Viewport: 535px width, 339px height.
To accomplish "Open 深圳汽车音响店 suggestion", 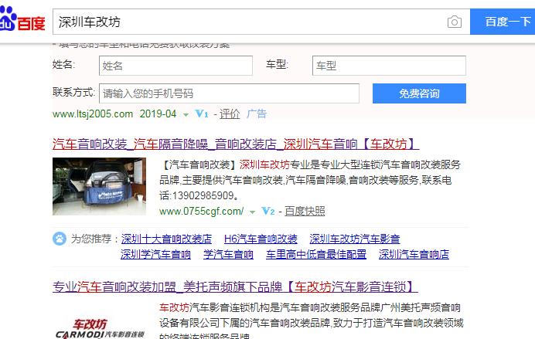I will [x=414, y=255].
